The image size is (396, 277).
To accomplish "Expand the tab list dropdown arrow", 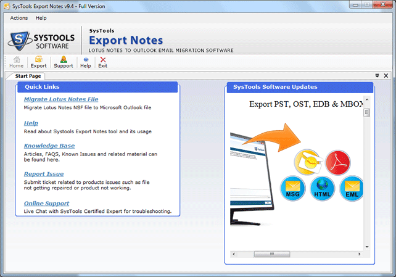I will [x=377, y=75].
